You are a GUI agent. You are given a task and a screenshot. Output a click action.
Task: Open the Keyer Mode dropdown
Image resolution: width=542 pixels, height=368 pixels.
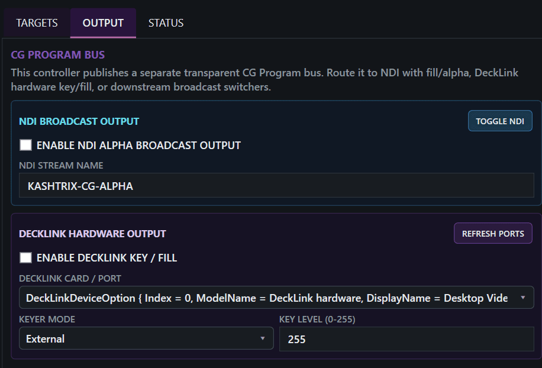click(x=146, y=338)
